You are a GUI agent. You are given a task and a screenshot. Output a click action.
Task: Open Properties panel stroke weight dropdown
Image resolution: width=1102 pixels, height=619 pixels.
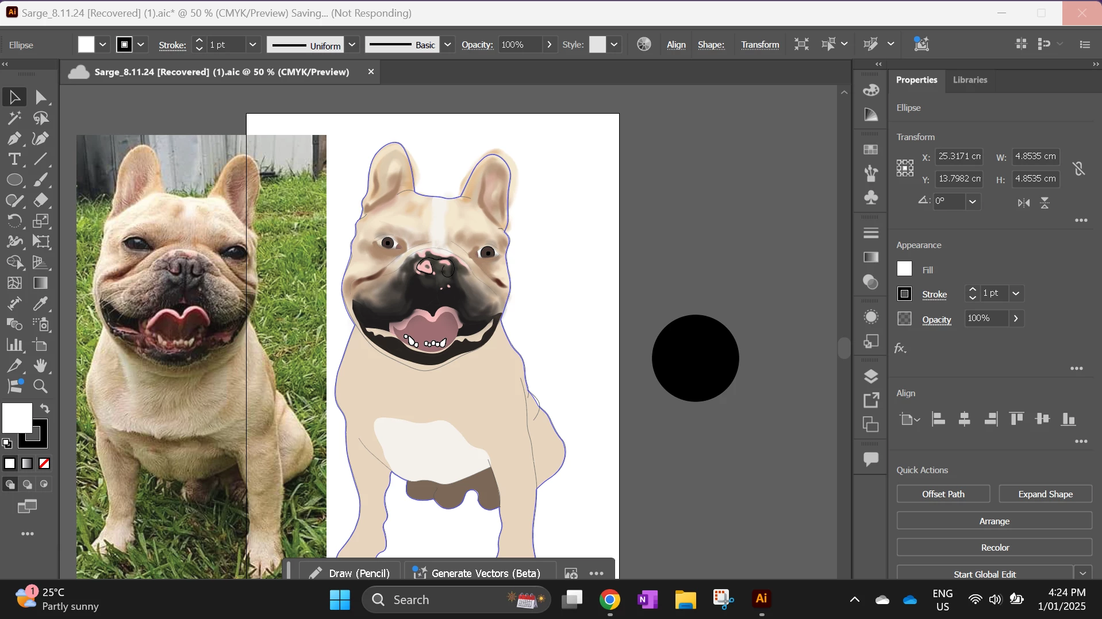pos(1016,293)
